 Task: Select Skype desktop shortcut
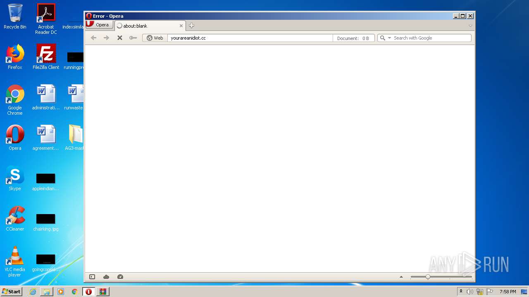click(x=15, y=178)
